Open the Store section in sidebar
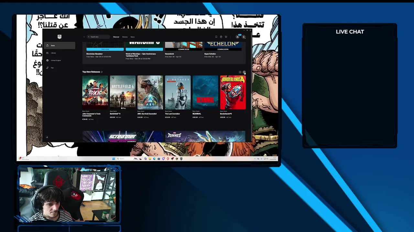The width and height of the screenshot is (414, 232). [x=60, y=45]
